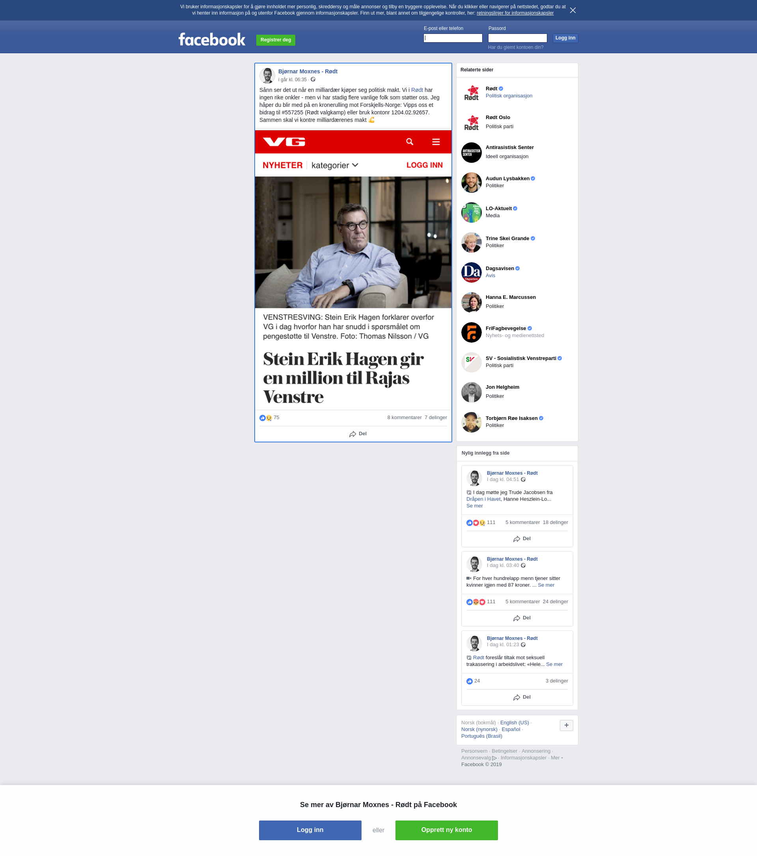Click 'i går kl. 06:35' timestamp
Image resolution: width=757 pixels, height=856 pixels.
[292, 80]
